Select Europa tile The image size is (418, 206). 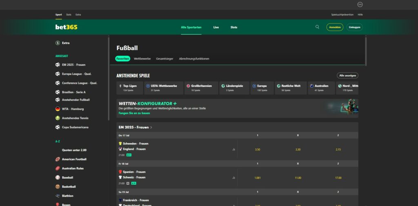[x=262, y=88]
